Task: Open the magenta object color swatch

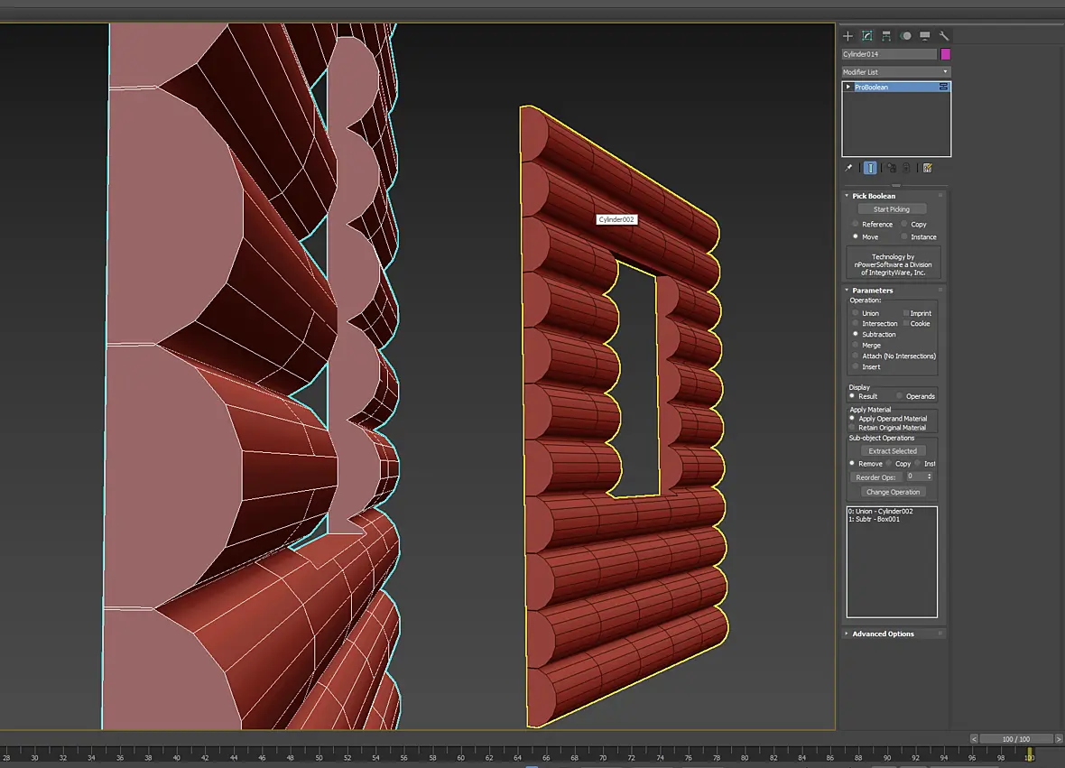Action: 946,54
